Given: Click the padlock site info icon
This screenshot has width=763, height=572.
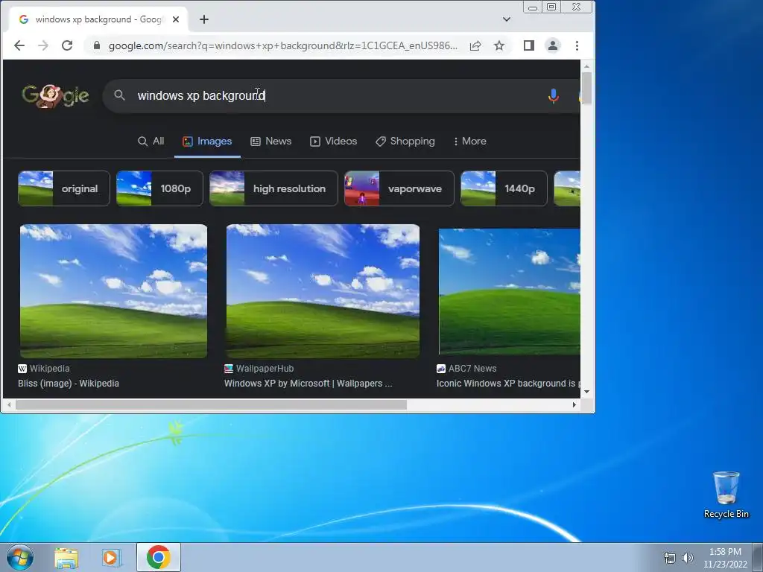Looking at the screenshot, I should click(97, 45).
